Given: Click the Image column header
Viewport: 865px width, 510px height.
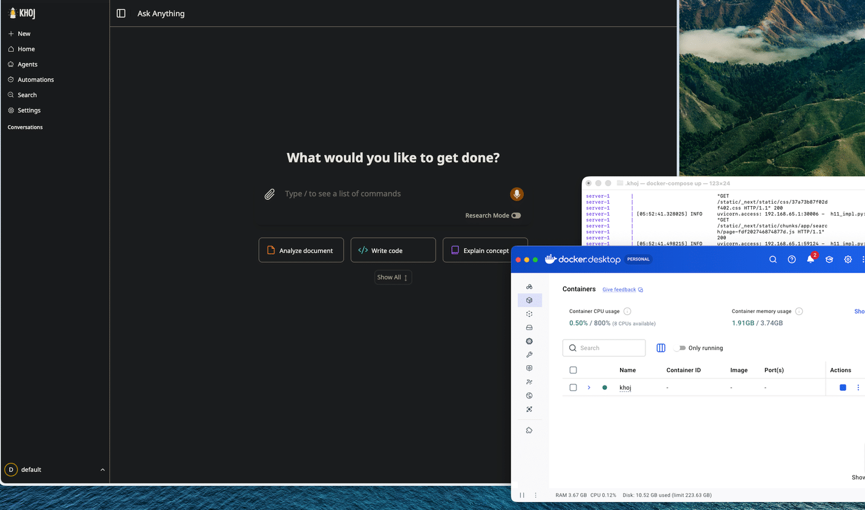Looking at the screenshot, I should click(x=739, y=370).
